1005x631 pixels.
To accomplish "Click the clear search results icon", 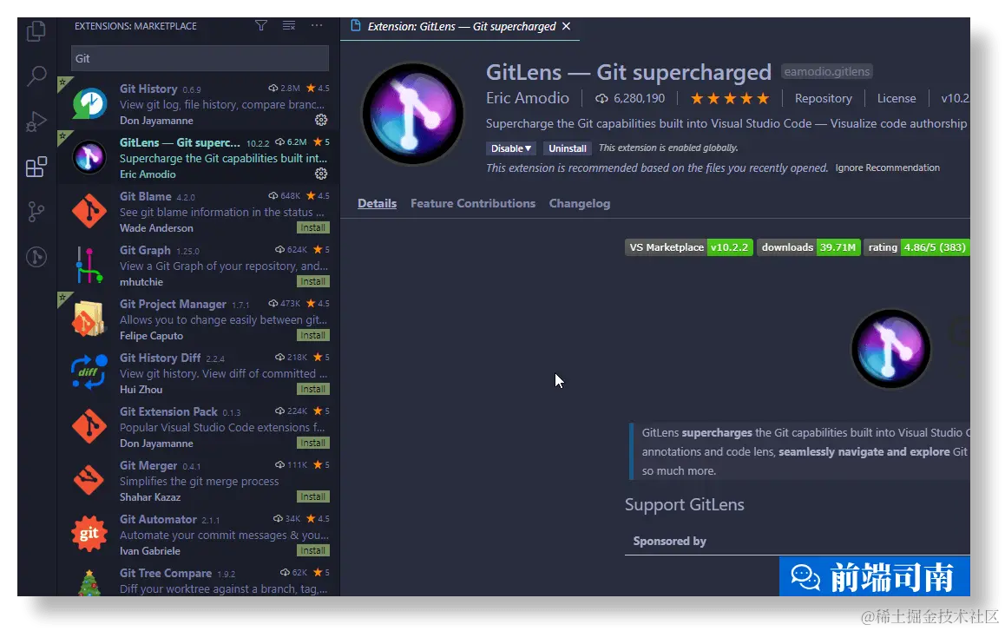I will pyautogui.click(x=289, y=26).
